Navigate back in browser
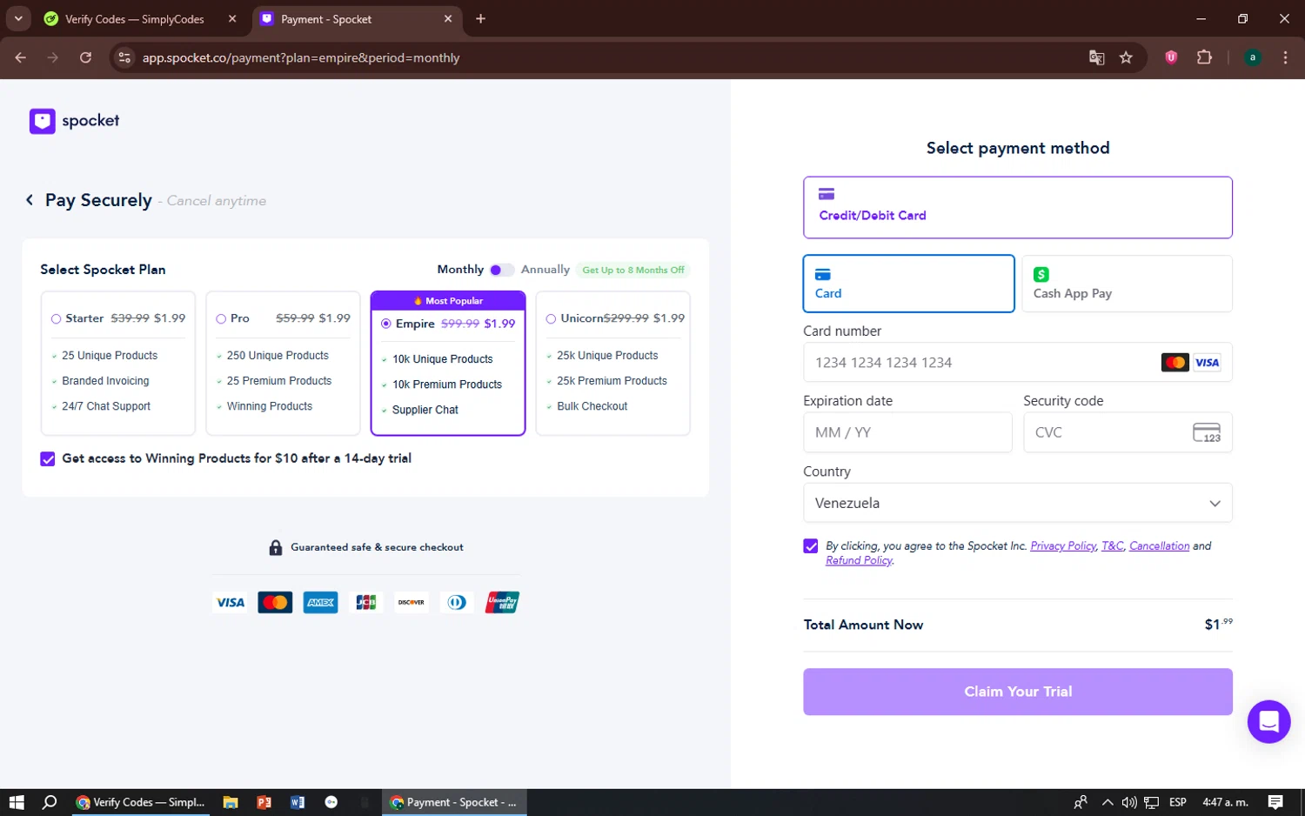The image size is (1305, 816). [21, 57]
